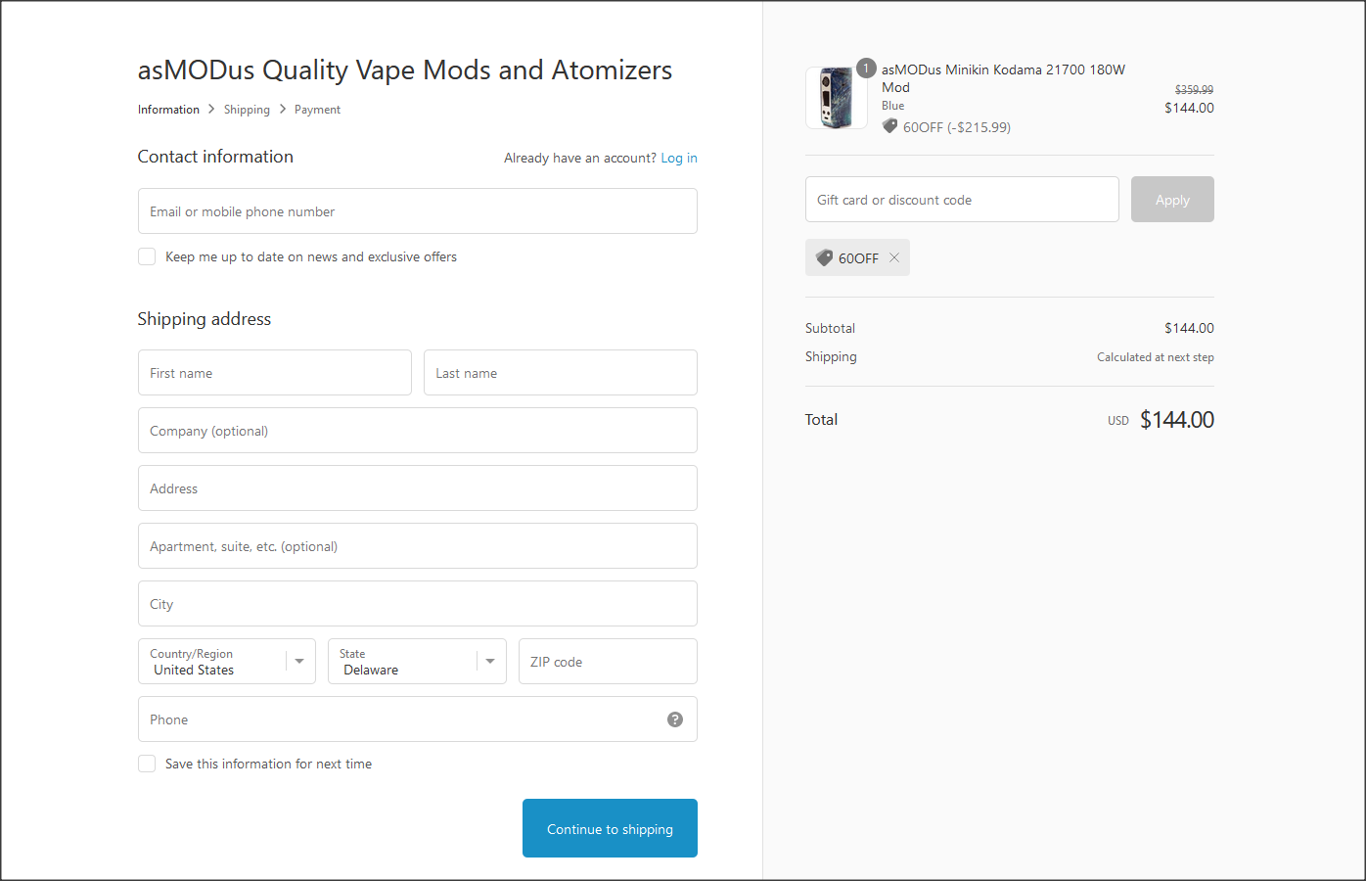Focus the First name field

click(x=274, y=373)
